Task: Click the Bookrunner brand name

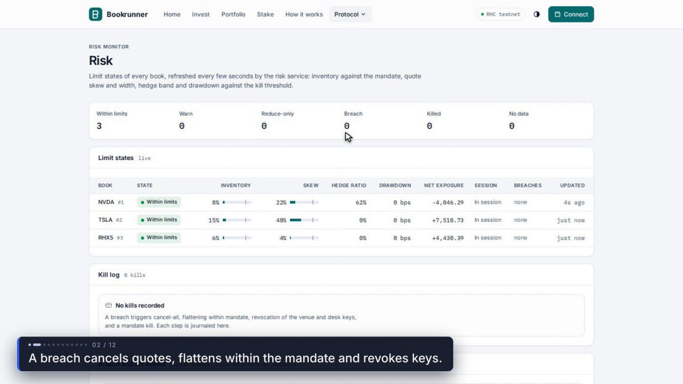Action: [127, 14]
